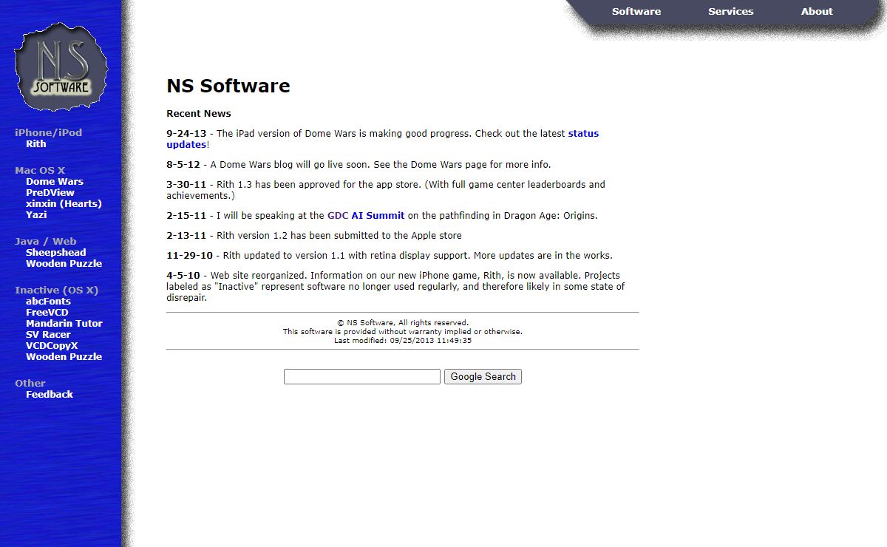Screen dimensions: 887x547
Task: Open the Rith iPhone game page
Action: click(x=35, y=144)
